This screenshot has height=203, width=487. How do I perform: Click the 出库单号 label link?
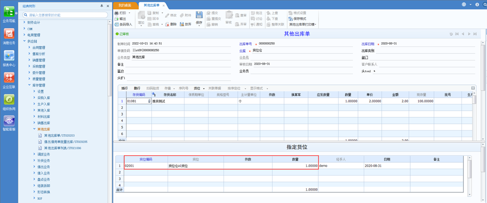coord(246,44)
